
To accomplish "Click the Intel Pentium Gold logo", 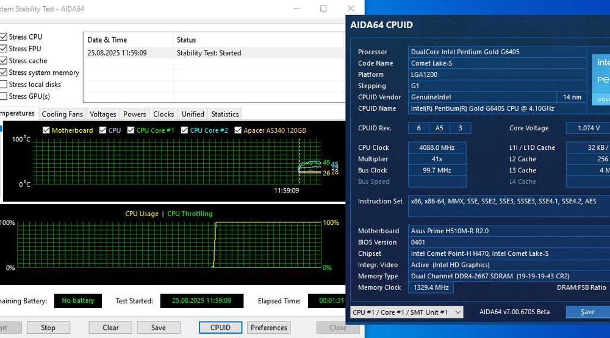I will click(601, 80).
